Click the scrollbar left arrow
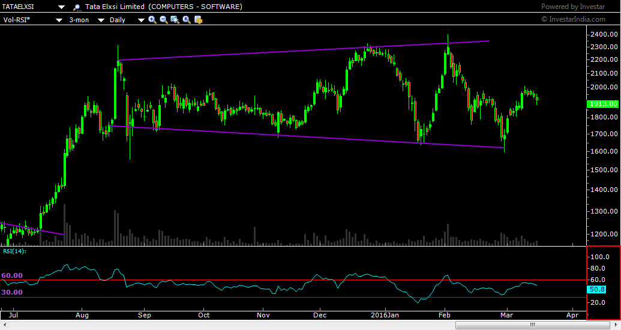621x330 pixels. click(x=4, y=325)
